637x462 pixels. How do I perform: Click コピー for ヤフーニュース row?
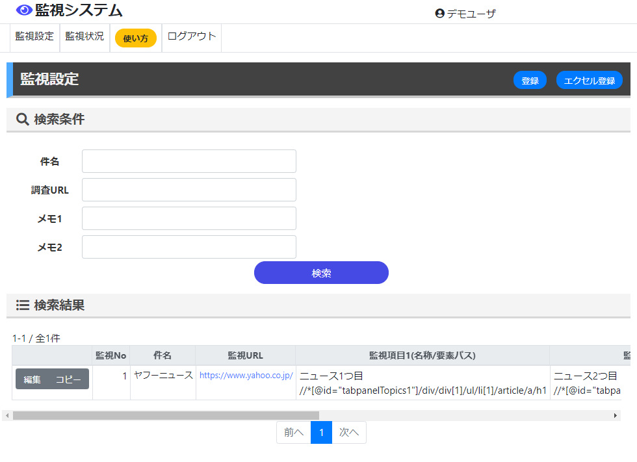pyautogui.click(x=68, y=379)
